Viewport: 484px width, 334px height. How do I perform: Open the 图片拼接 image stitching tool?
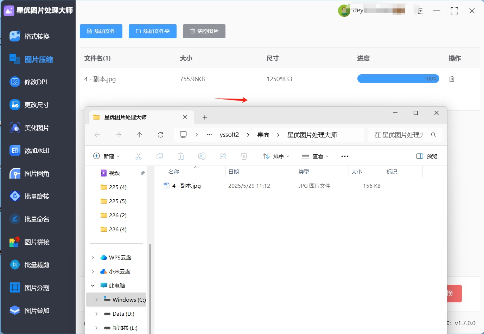click(x=30, y=242)
